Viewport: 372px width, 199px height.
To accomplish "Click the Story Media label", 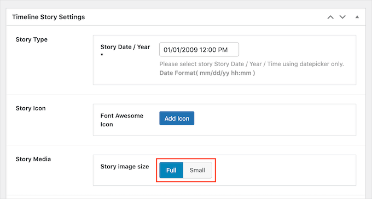I will [33, 159].
